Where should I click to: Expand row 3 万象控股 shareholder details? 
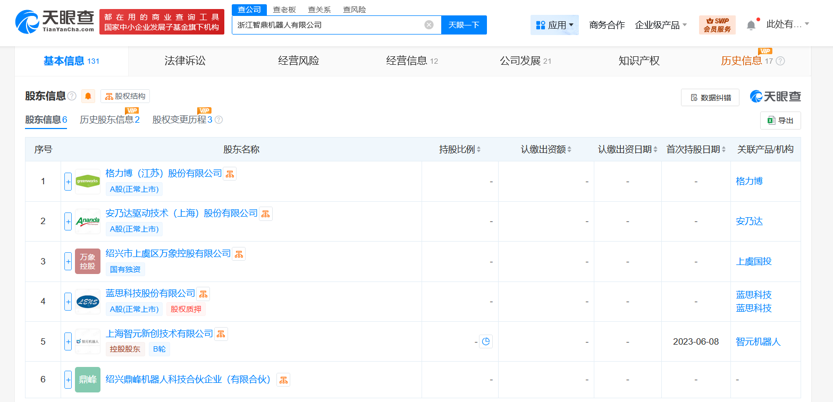coord(68,261)
